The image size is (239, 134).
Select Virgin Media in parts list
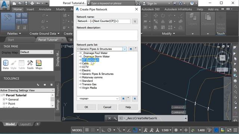(89, 88)
